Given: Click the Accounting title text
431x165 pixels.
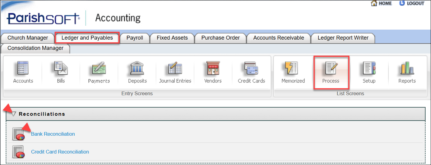Looking at the screenshot, I should click(x=118, y=18).
